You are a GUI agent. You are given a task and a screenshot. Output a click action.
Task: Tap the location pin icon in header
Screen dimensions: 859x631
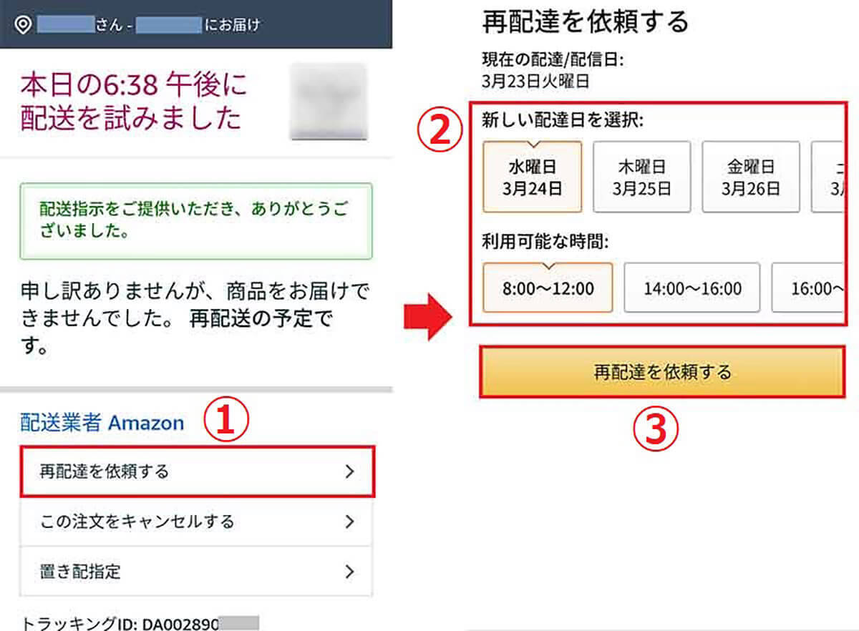coord(23,26)
